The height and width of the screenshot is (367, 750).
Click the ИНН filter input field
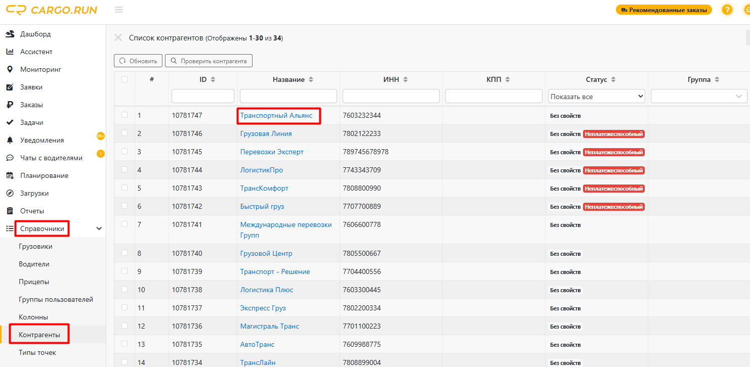(x=391, y=97)
